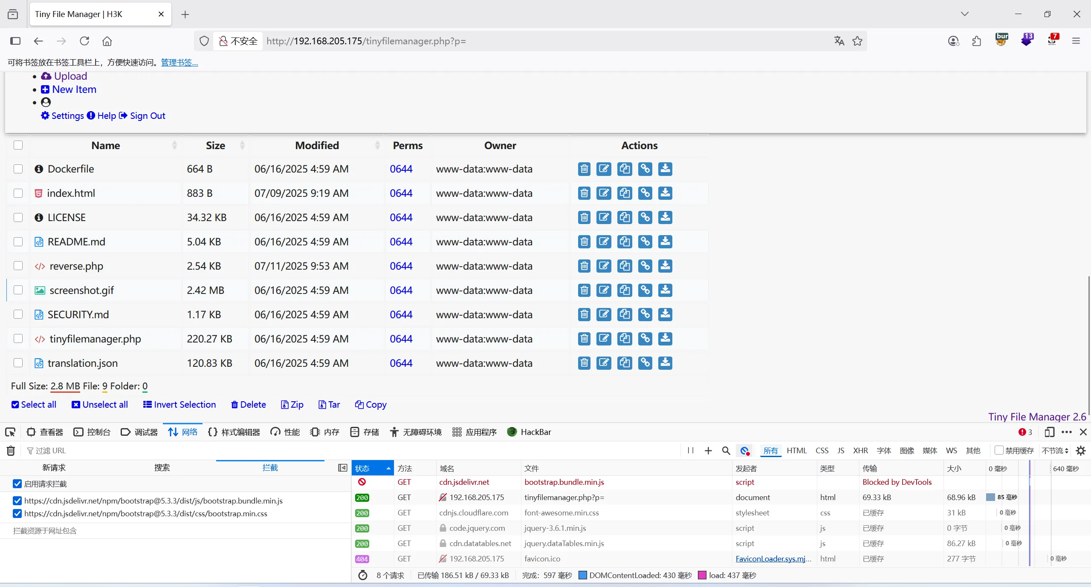Switch to 控制台 devtools tab

pyautogui.click(x=93, y=432)
